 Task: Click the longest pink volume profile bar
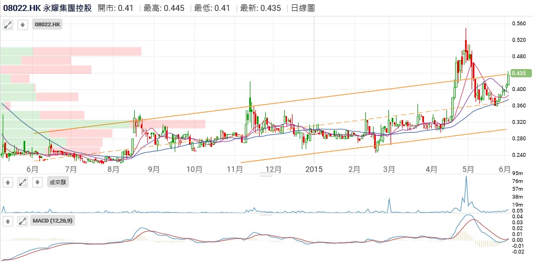pyautogui.click(x=87, y=52)
